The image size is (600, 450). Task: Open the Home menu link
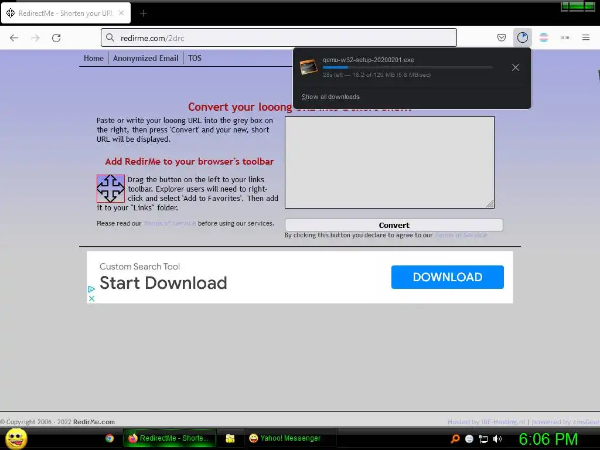94,58
